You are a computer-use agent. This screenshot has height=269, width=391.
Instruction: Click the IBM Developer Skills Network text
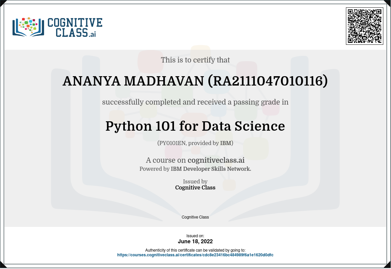coord(210,169)
